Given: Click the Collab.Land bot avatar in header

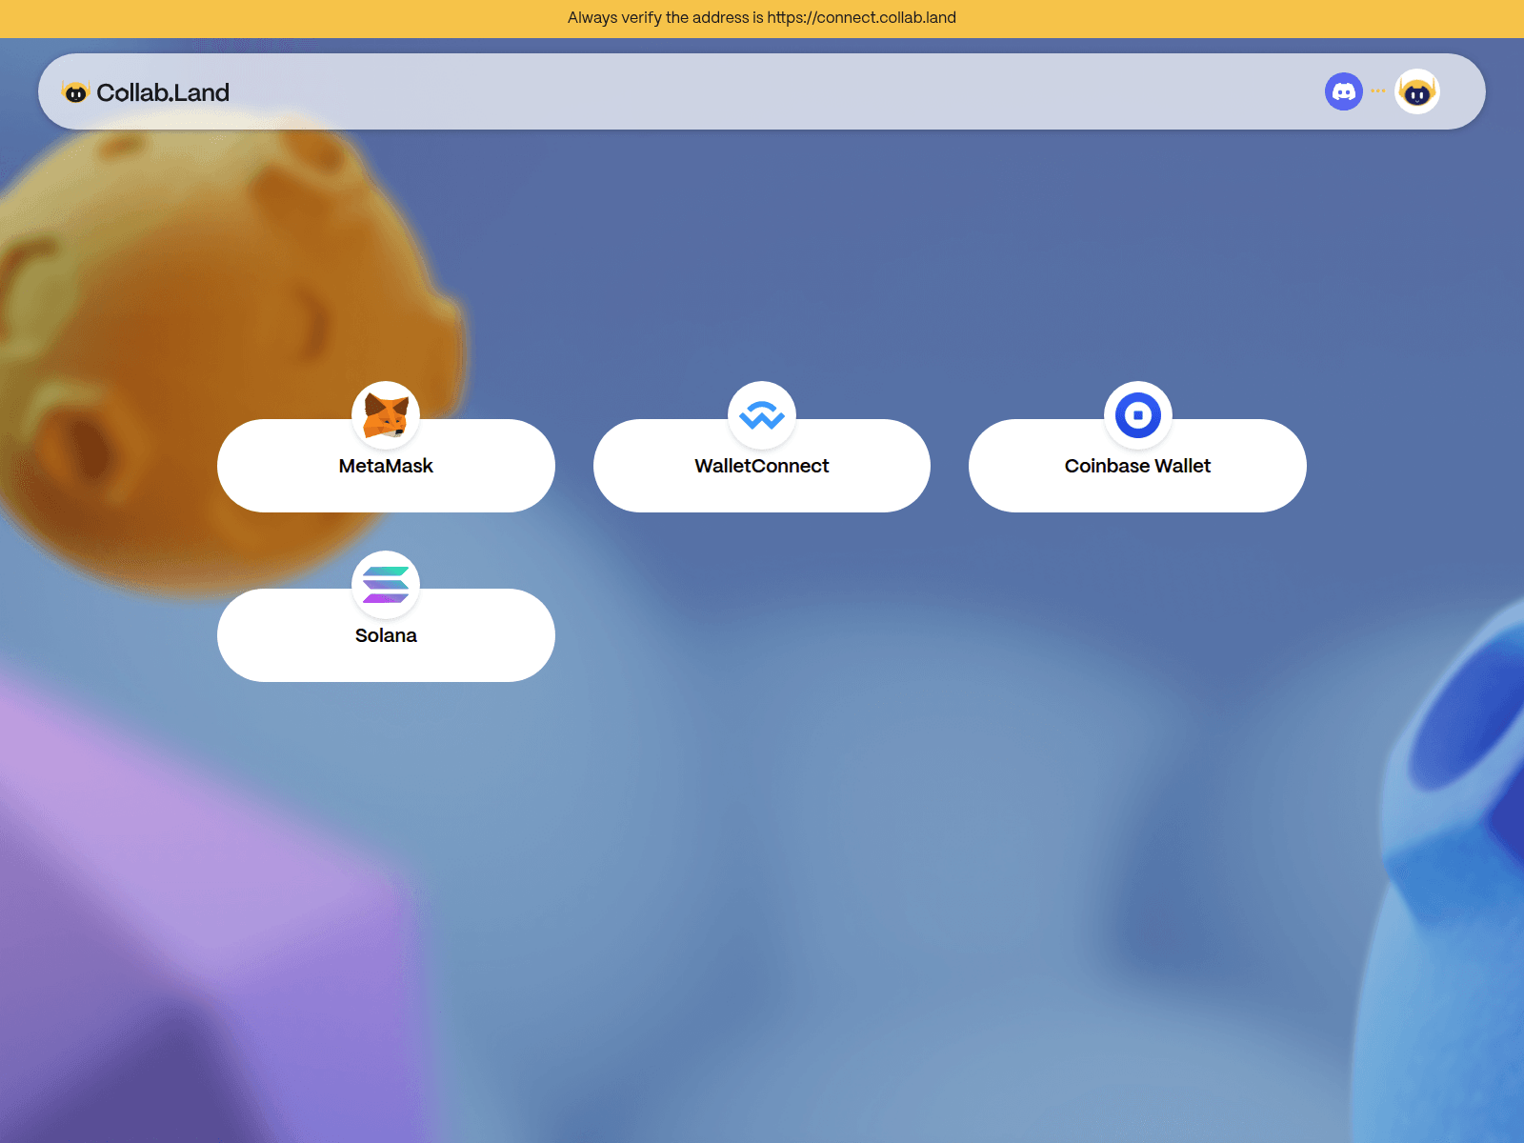Looking at the screenshot, I should click(1417, 91).
